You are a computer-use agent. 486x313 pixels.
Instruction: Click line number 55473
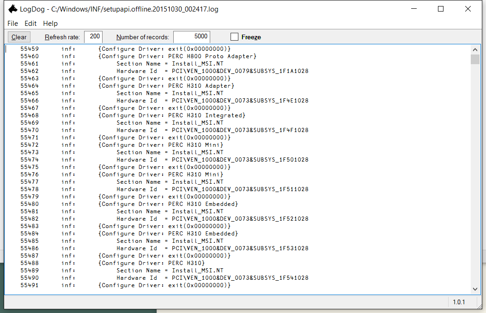click(x=30, y=152)
